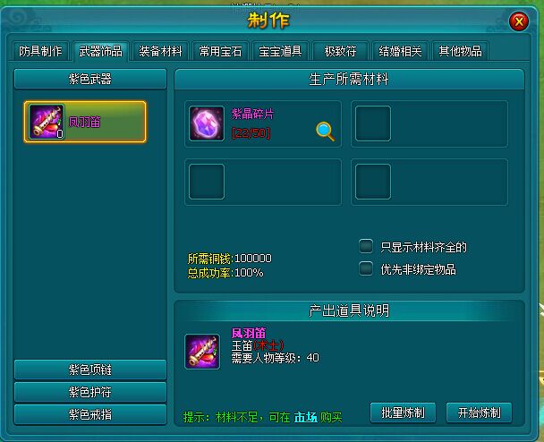Toggle 优先非绑定物品 checkbox
544x442 pixels.
click(366, 268)
